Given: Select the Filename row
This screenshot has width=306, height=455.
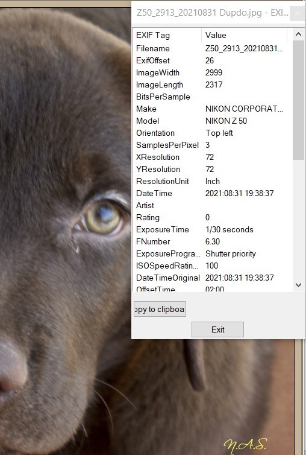Looking at the screenshot, I should tap(213, 48).
